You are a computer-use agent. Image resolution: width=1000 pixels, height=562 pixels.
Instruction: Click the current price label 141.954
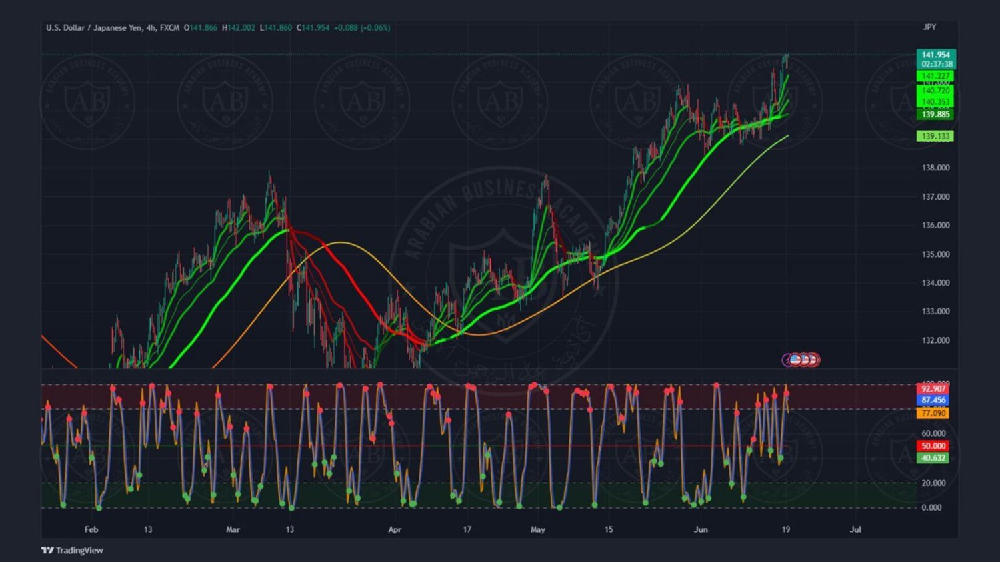point(935,55)
